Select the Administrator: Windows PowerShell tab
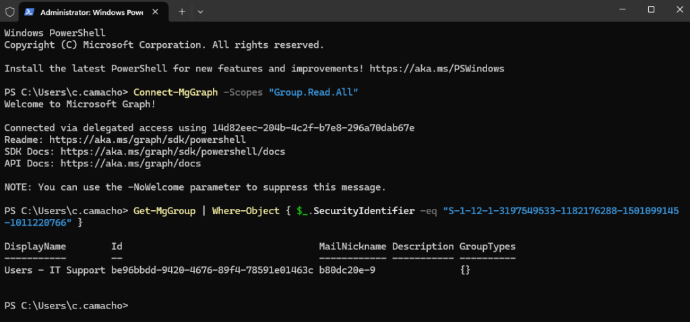690x322 pixels. click(x=86, y=12)
